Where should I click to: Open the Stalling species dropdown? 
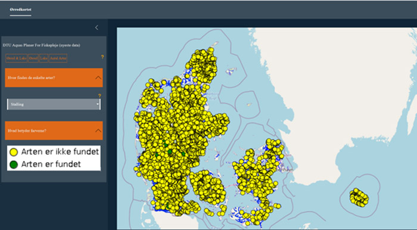coord(54,104)
